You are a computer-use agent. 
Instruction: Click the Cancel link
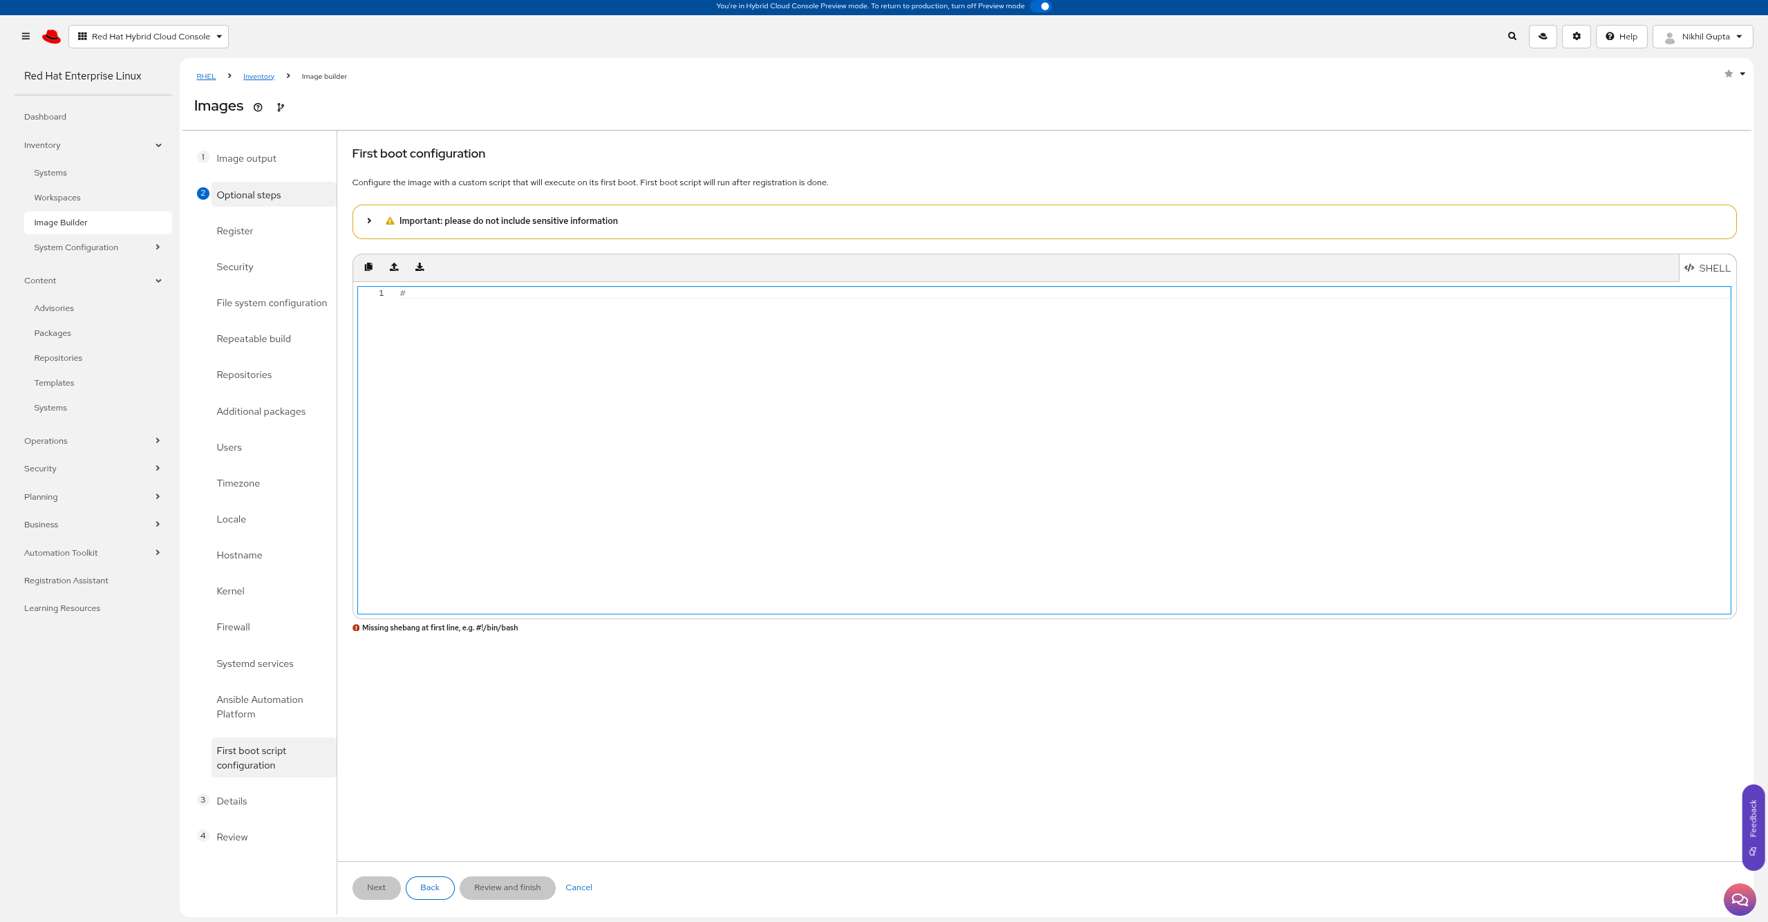point(579,887)
